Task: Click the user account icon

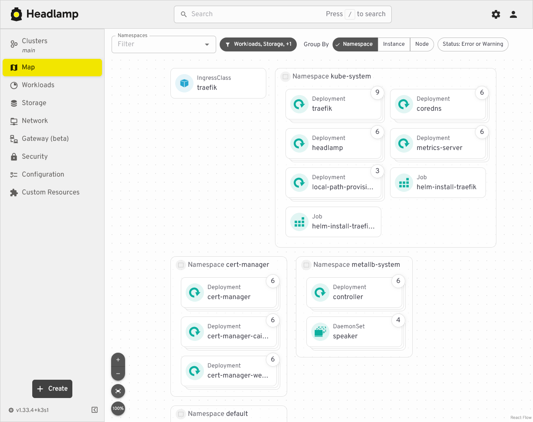Action: coord(513,14)
